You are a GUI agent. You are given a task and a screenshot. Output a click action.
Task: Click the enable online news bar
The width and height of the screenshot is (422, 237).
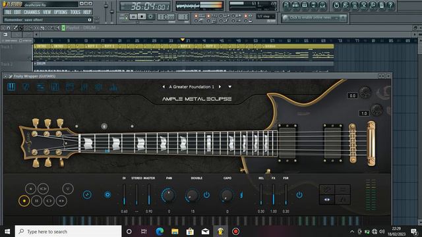[314, 18]
